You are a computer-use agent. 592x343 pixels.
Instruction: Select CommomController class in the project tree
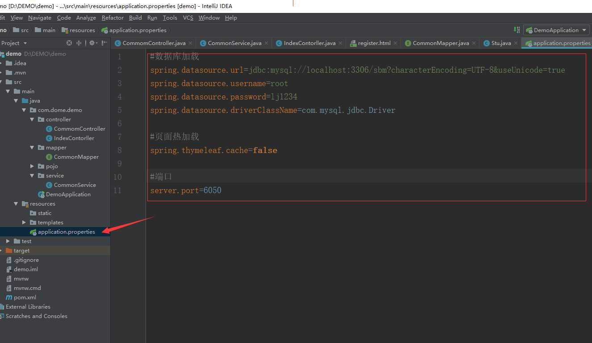pyautogui.click(x=76, y=129)
